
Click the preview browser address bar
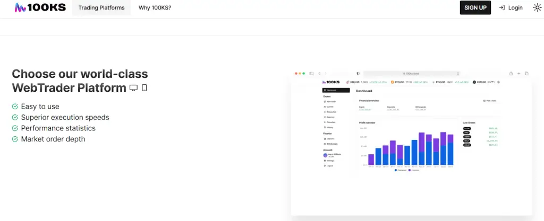(x=412, y=73)
